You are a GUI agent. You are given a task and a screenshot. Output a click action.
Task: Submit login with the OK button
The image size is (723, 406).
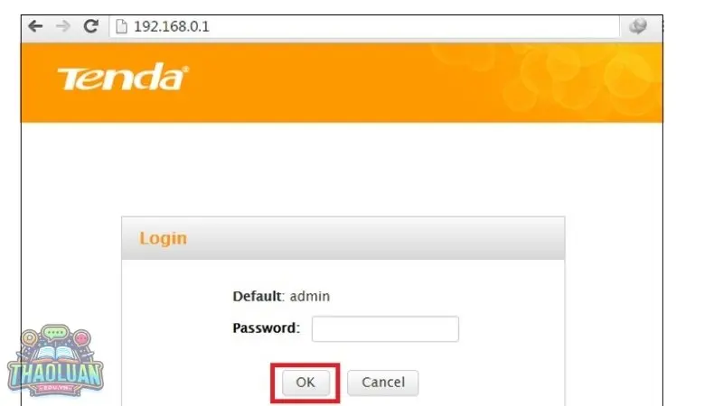(305, 382)
